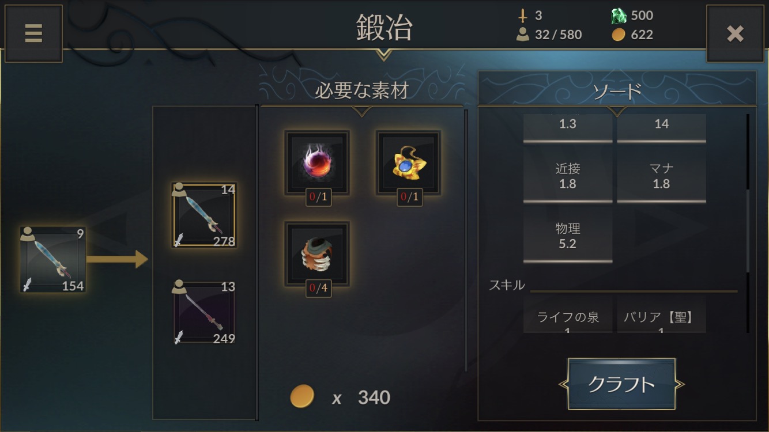Viewport: 769px width, 432px height.
Task: Expand the 鍛冶 title chevron
Action: click(383, 55)
